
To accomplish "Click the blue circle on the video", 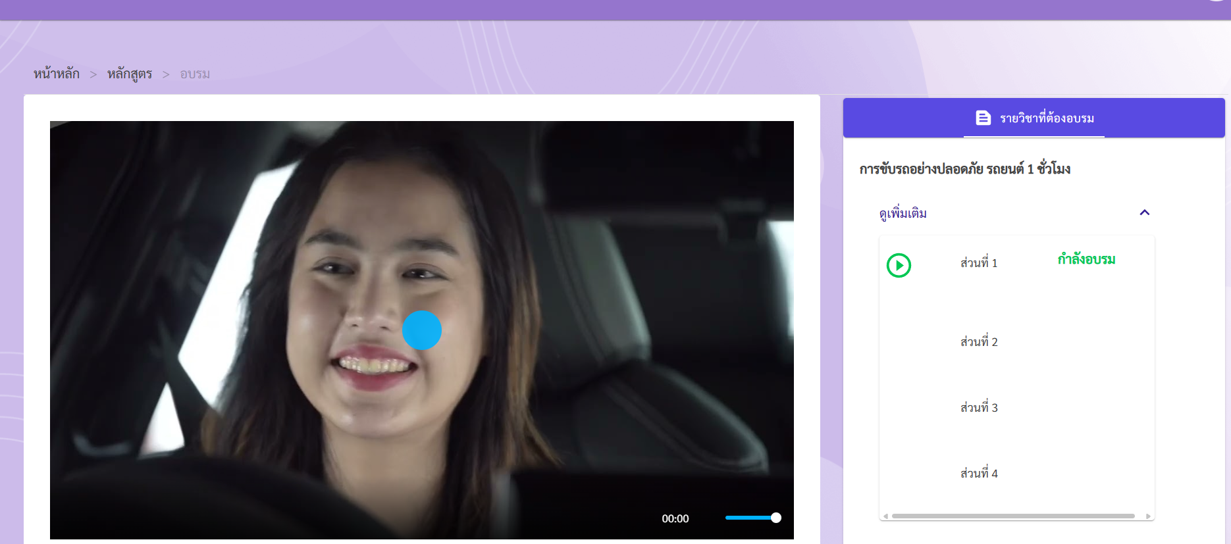I will pyautogui.click(x=422, y=330).
